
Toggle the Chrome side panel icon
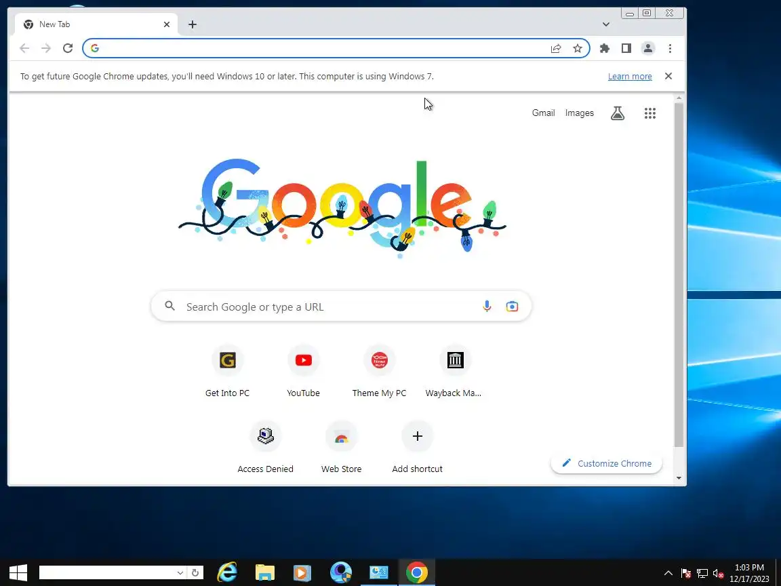[626, 48]
